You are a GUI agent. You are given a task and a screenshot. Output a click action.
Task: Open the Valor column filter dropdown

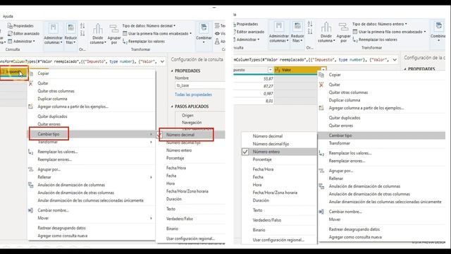pos(323,70)
